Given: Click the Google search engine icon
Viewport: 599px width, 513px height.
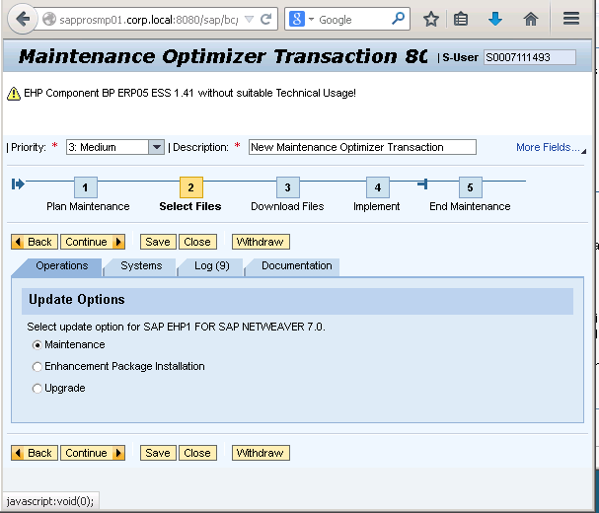Looking at the screenshot, I should pyautogui.click(x=297, y=19).
